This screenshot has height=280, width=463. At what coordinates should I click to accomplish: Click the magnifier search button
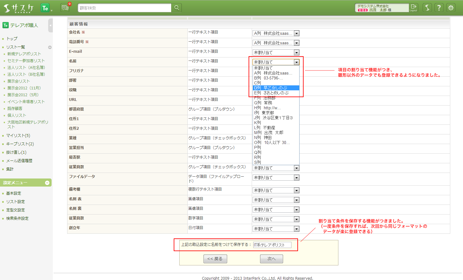tap(176, 8)
